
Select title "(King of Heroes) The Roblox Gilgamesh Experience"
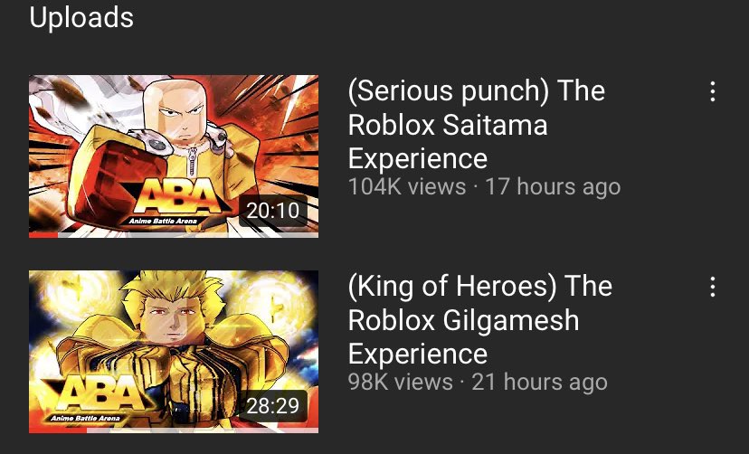[x=480, y=320]
